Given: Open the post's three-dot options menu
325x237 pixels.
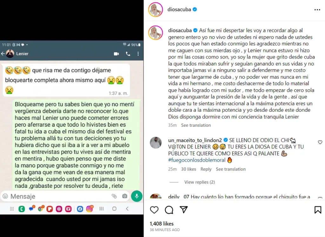Looking at the screenshot, I should click(x=317, y=10).
